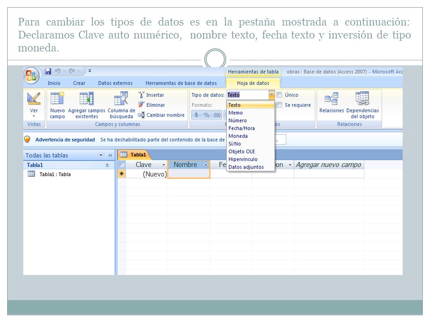Click the Tipo de datos text field
This screenshot has height=322, width=430.
[x=248, y=95]
